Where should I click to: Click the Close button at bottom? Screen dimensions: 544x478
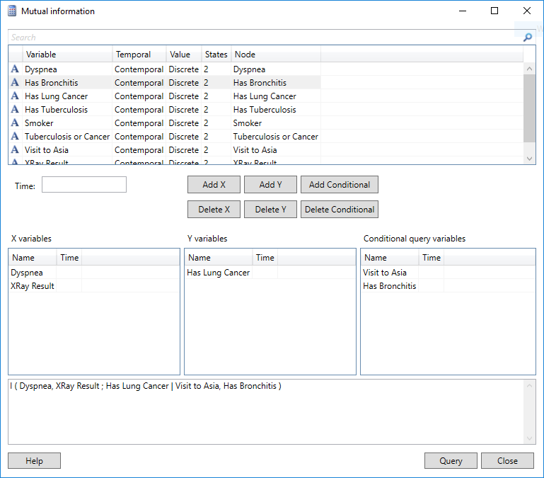507,460
